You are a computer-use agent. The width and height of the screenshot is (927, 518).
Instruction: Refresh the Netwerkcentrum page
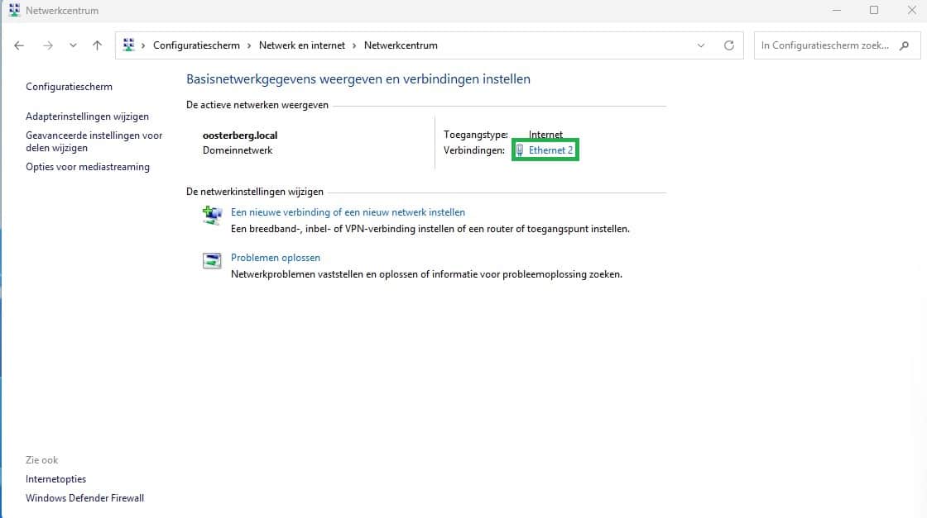tap(729, 45)
